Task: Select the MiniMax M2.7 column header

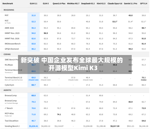Action: [73, 4]
